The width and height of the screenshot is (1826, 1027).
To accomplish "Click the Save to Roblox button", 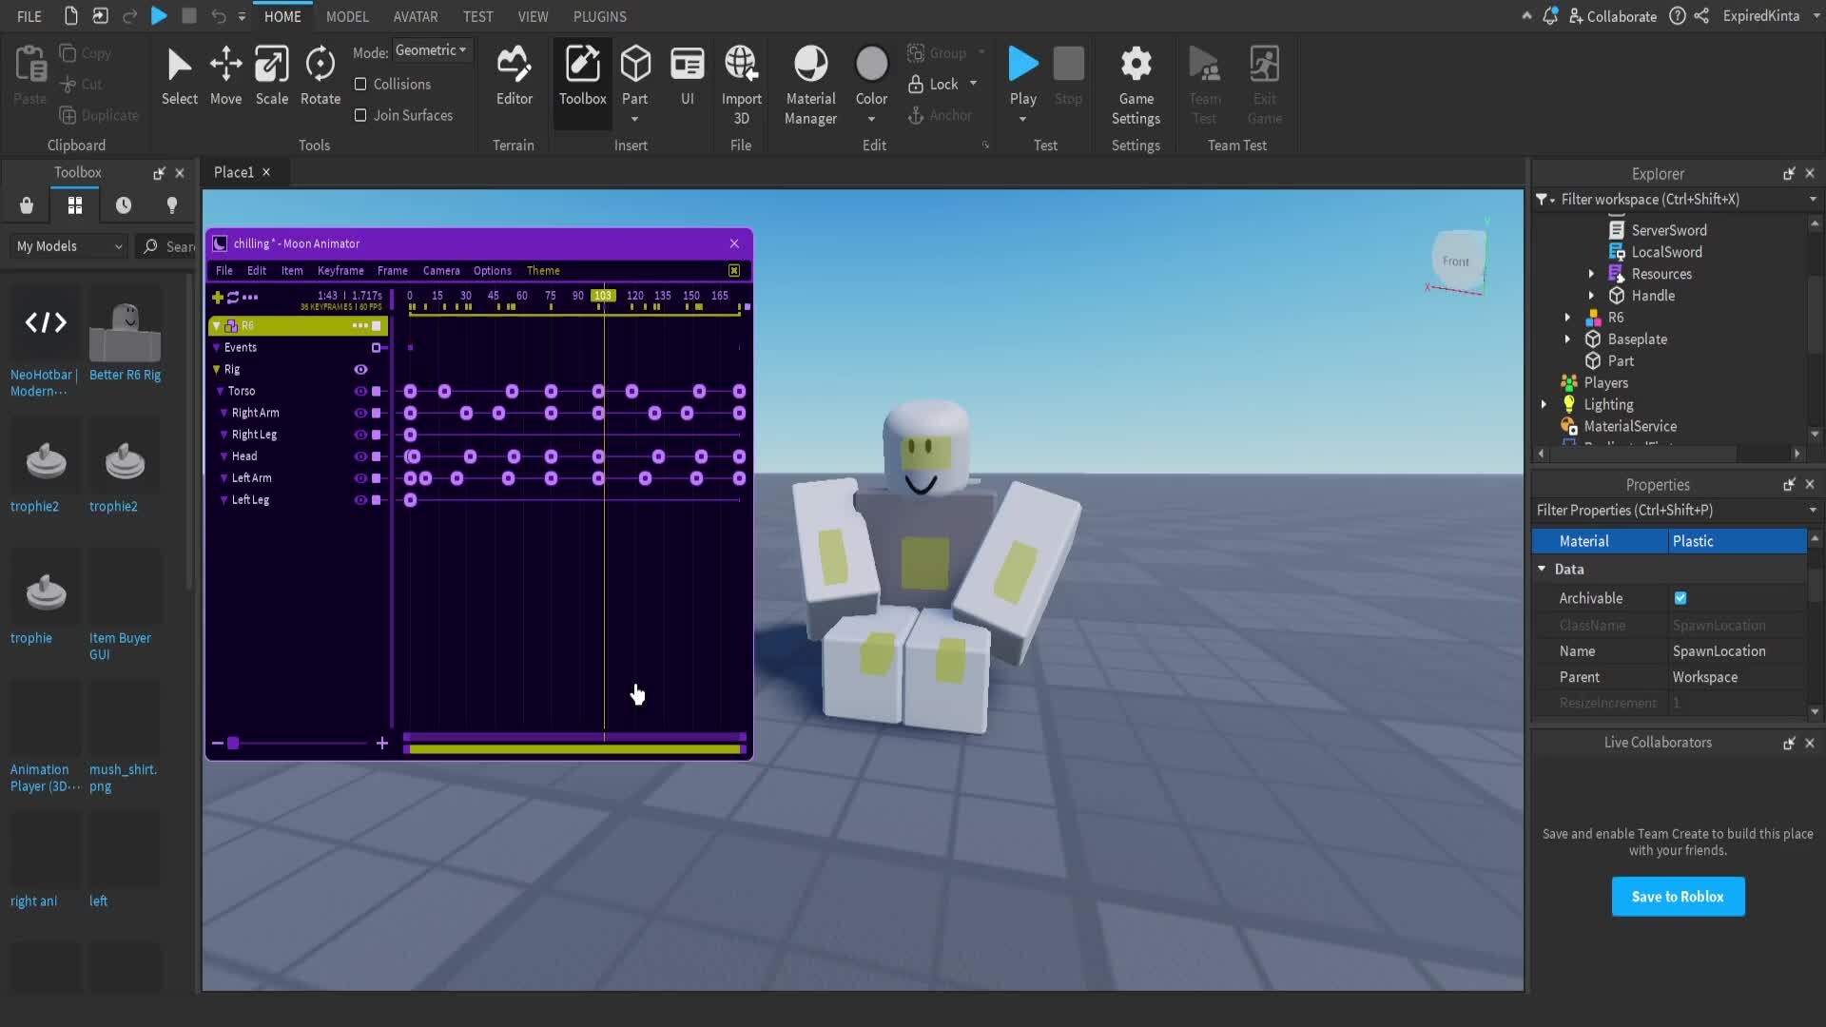I will [x=1678, y=896].
